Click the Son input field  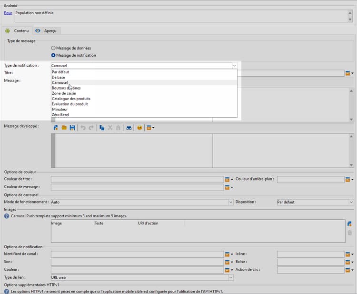(x=137, y=262)
